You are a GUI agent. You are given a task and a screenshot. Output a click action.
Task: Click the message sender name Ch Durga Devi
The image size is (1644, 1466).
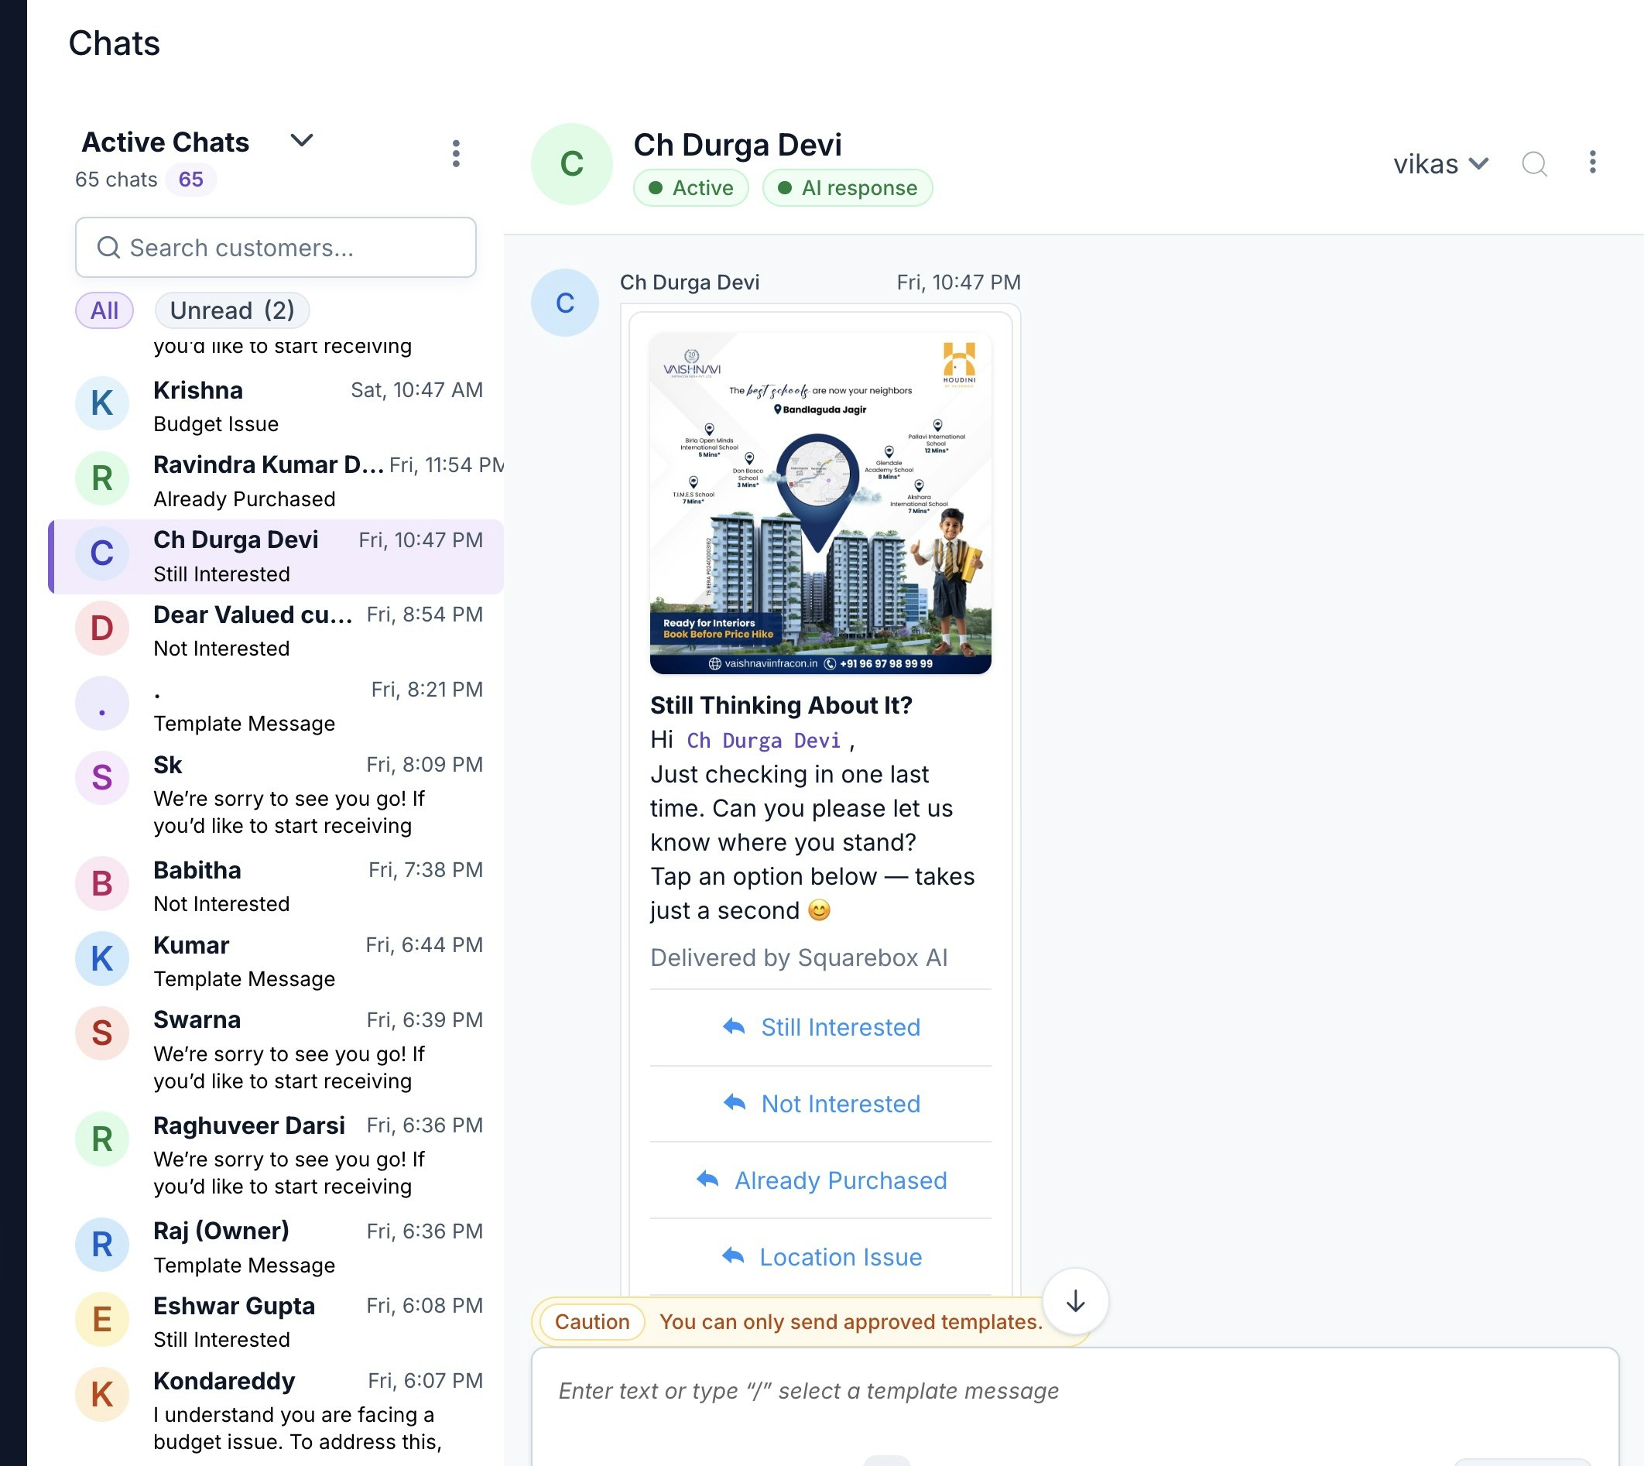click(690, 283)
